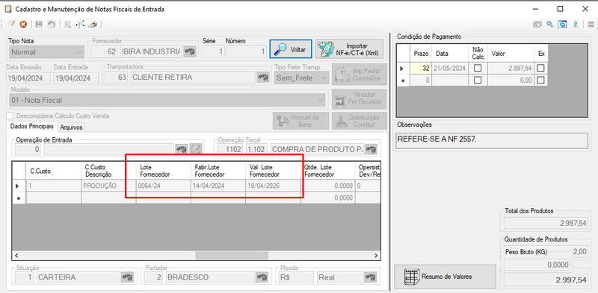Click the Prazo column header in payment grid
Screen dimensions: 598x293
[420, 54]
